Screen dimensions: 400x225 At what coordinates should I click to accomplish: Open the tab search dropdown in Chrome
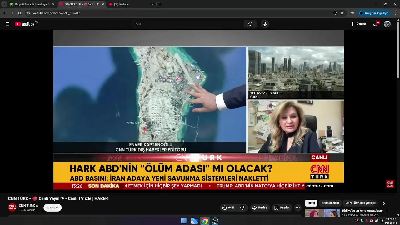coord(4,4)
